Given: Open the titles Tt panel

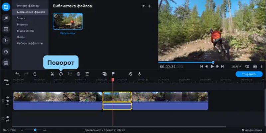Looking at the screenshot, I should [6, 40].
